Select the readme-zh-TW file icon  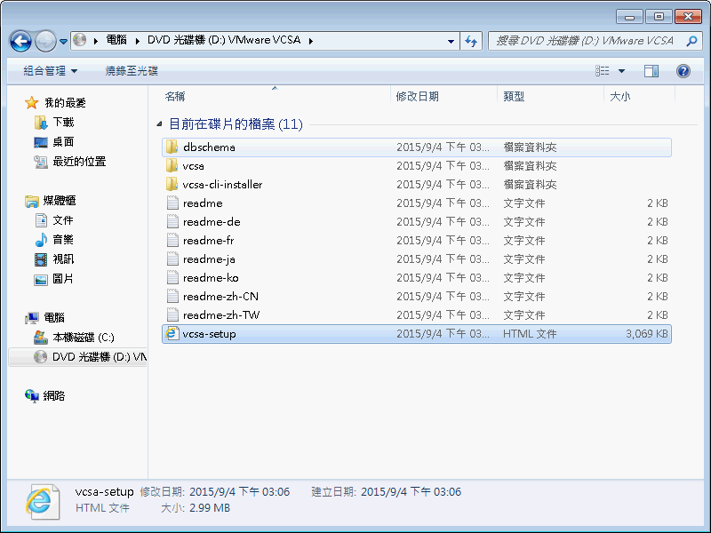(172, 314)
